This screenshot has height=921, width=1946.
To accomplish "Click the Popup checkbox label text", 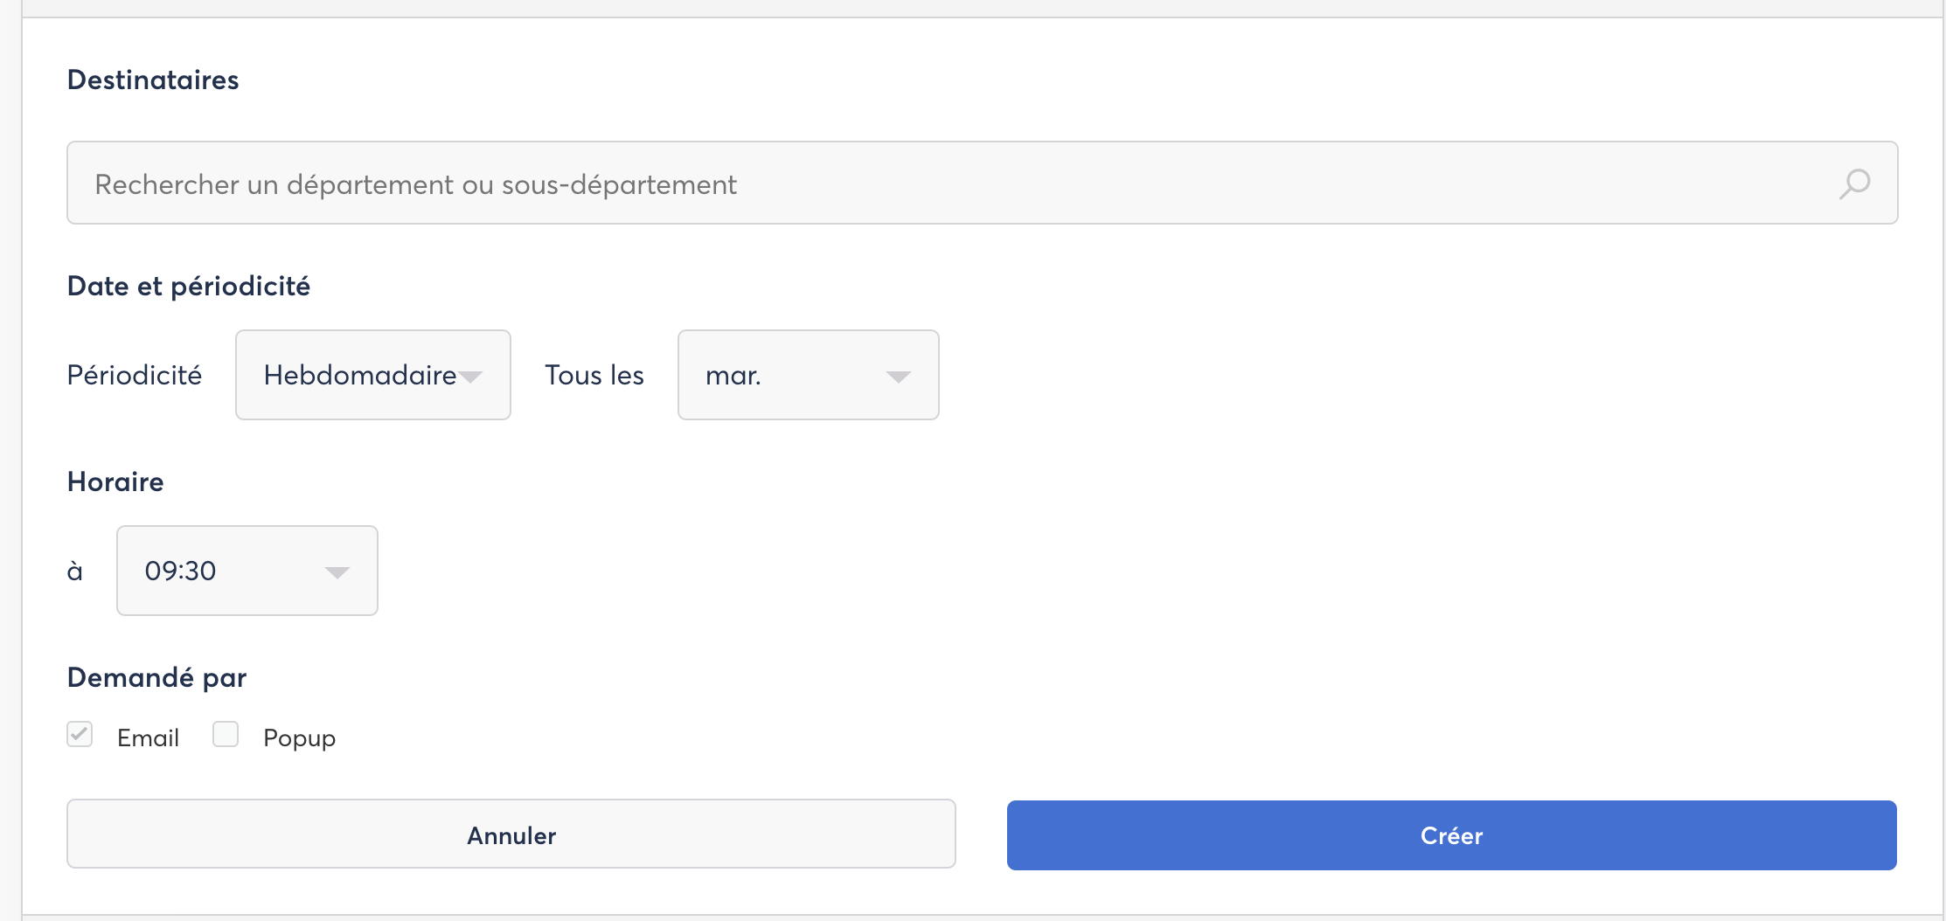I will [299, 738].
